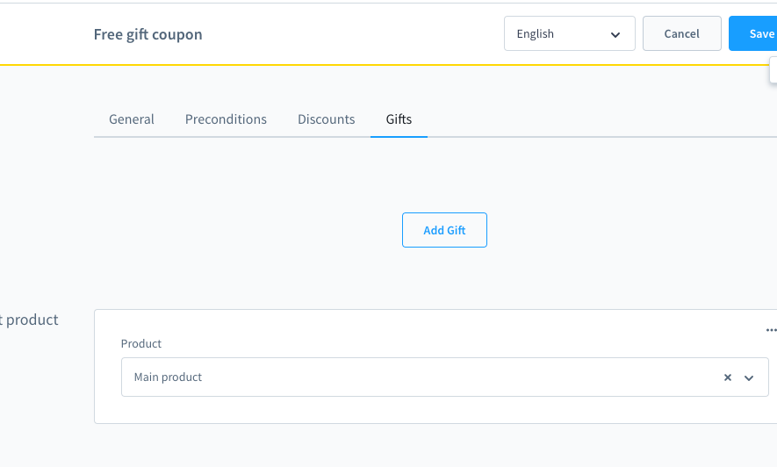Image resolution: width=777 pixels, height=467 pixels.
Task: Click the gift product card heading on left
Action: [30, 320]
